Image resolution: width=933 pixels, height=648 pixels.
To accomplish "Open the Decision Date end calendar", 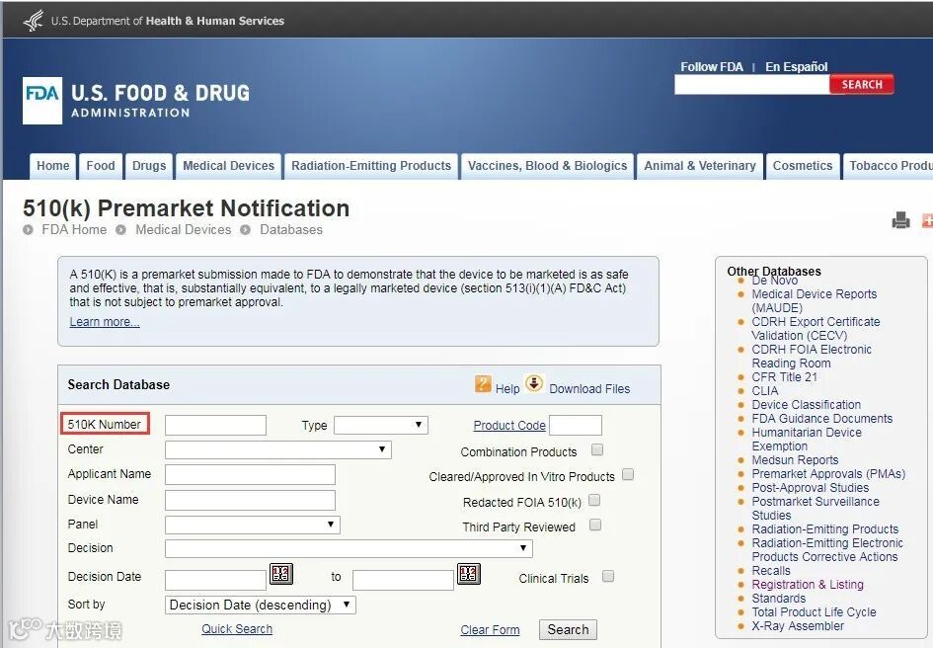I will point(469,574).
